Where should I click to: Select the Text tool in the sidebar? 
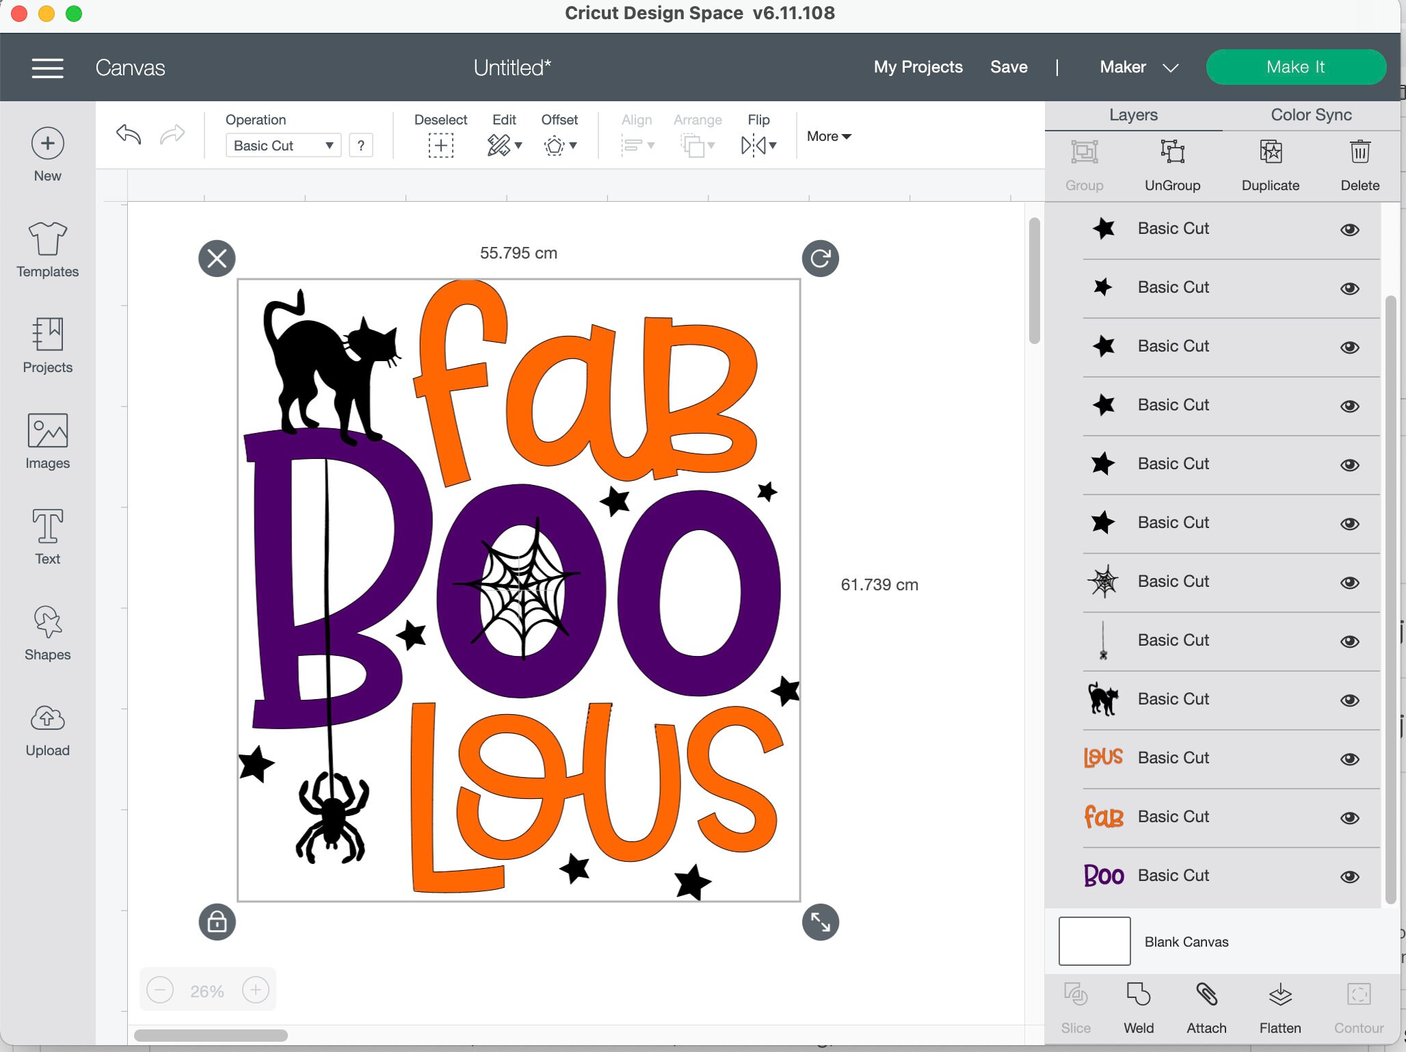tap(47, 537)
